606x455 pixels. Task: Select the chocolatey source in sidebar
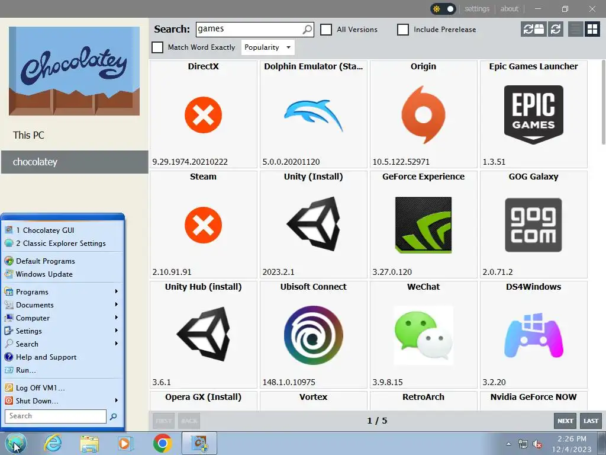coord(75,162)
